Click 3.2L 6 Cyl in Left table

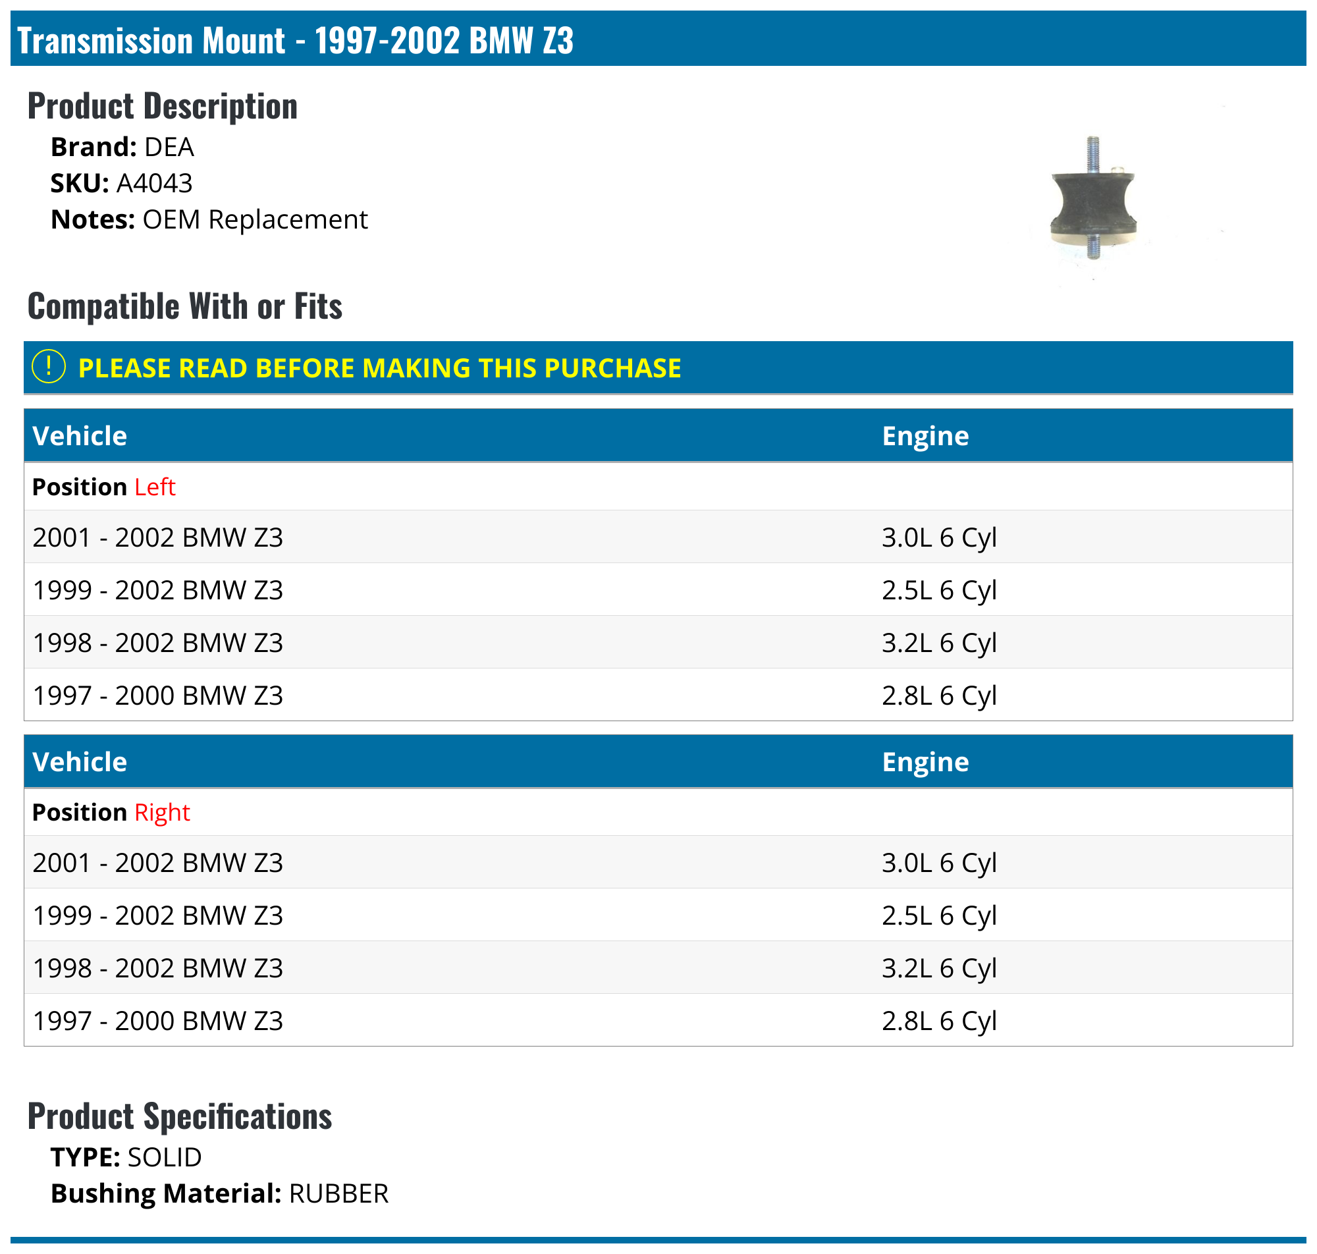point(938,643)
